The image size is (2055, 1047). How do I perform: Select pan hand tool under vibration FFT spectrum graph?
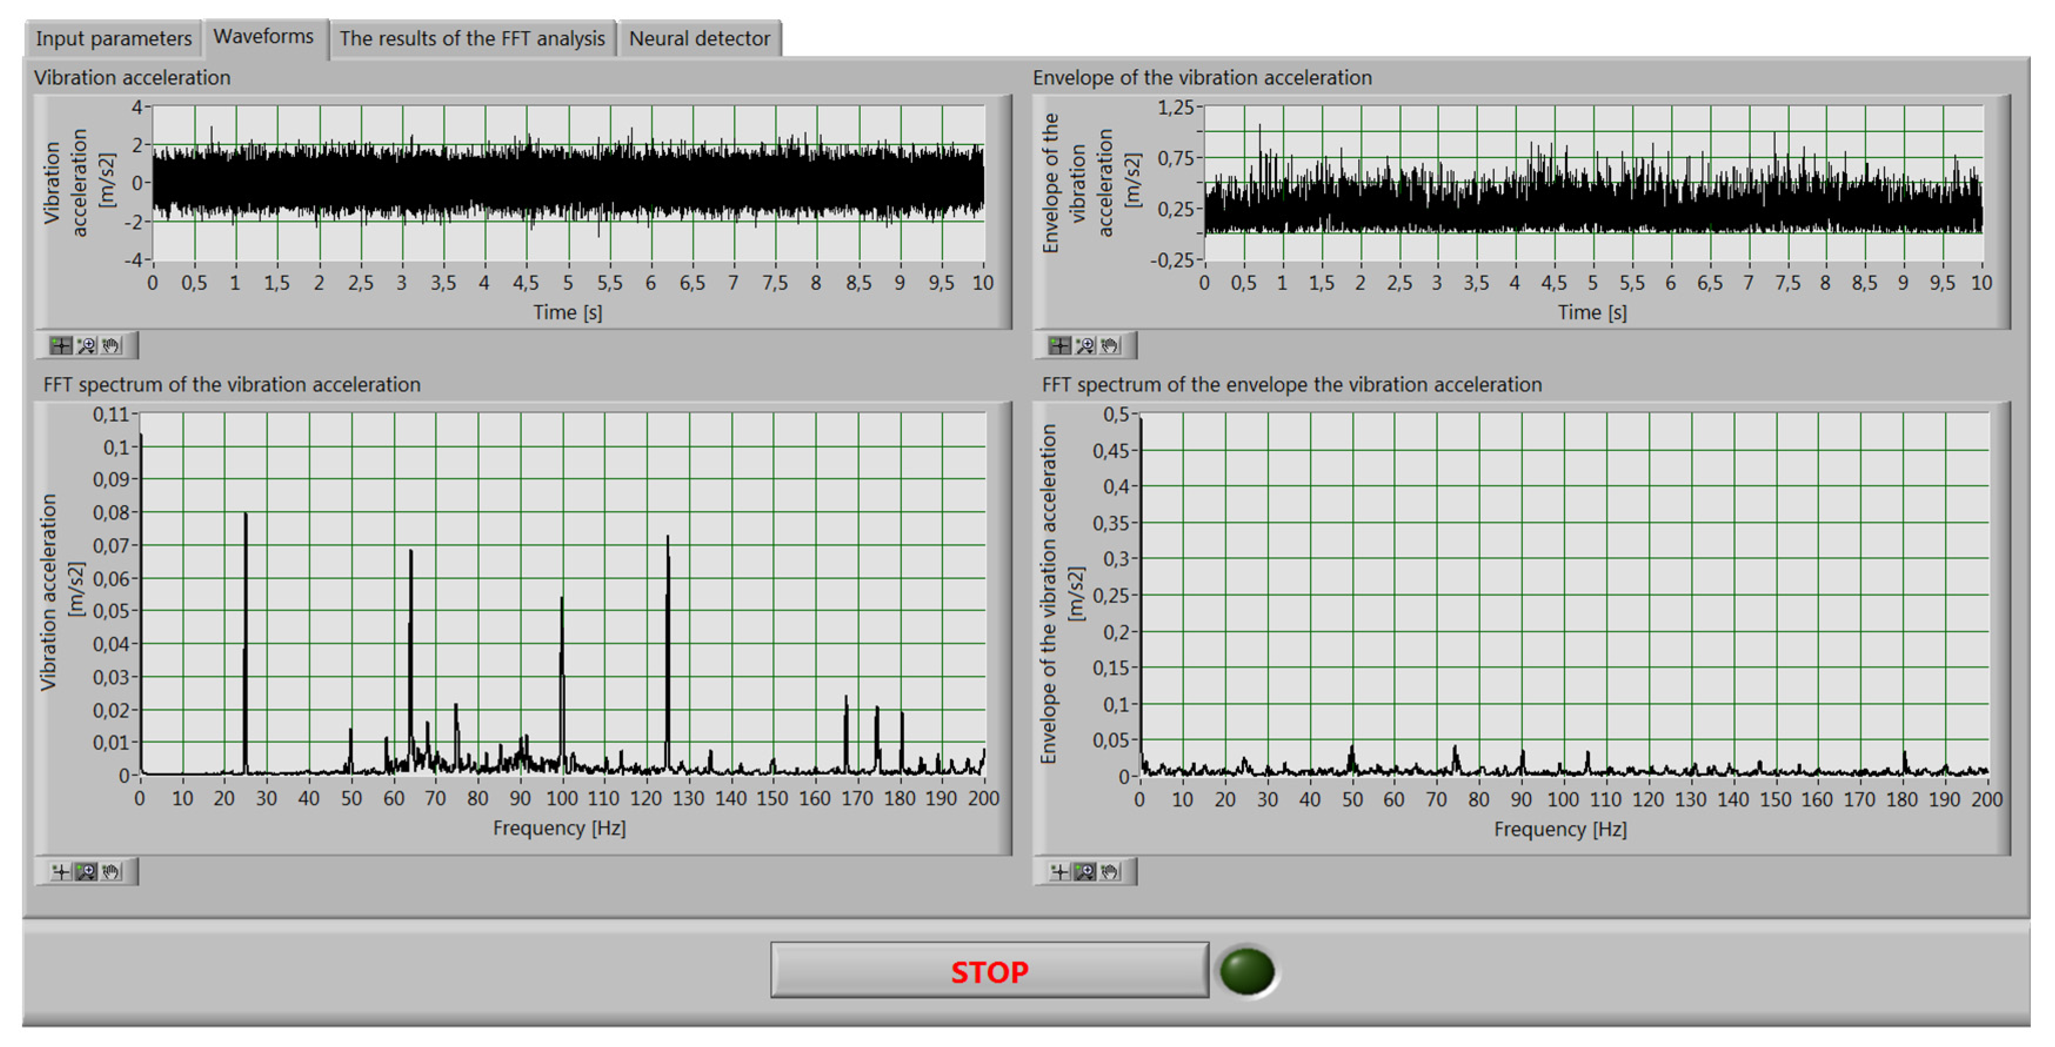[x=111, y=872]
